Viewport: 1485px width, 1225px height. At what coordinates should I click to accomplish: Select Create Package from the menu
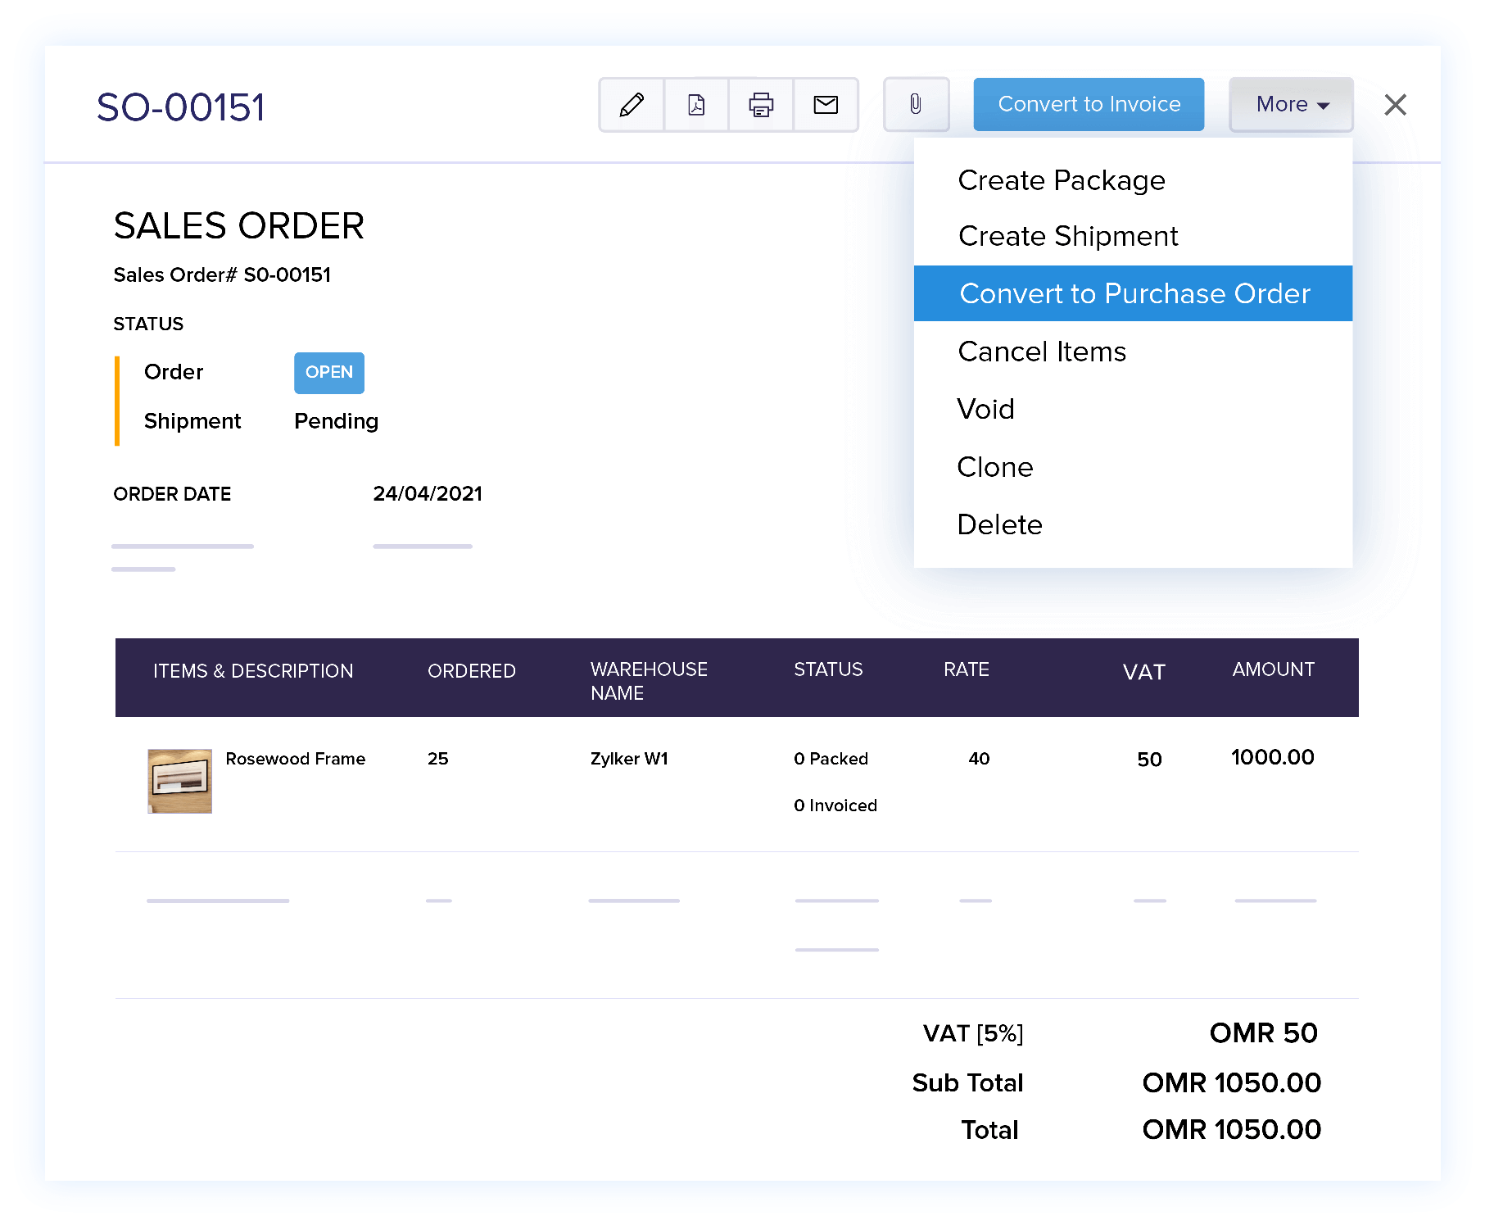(x=1062, y=180)
